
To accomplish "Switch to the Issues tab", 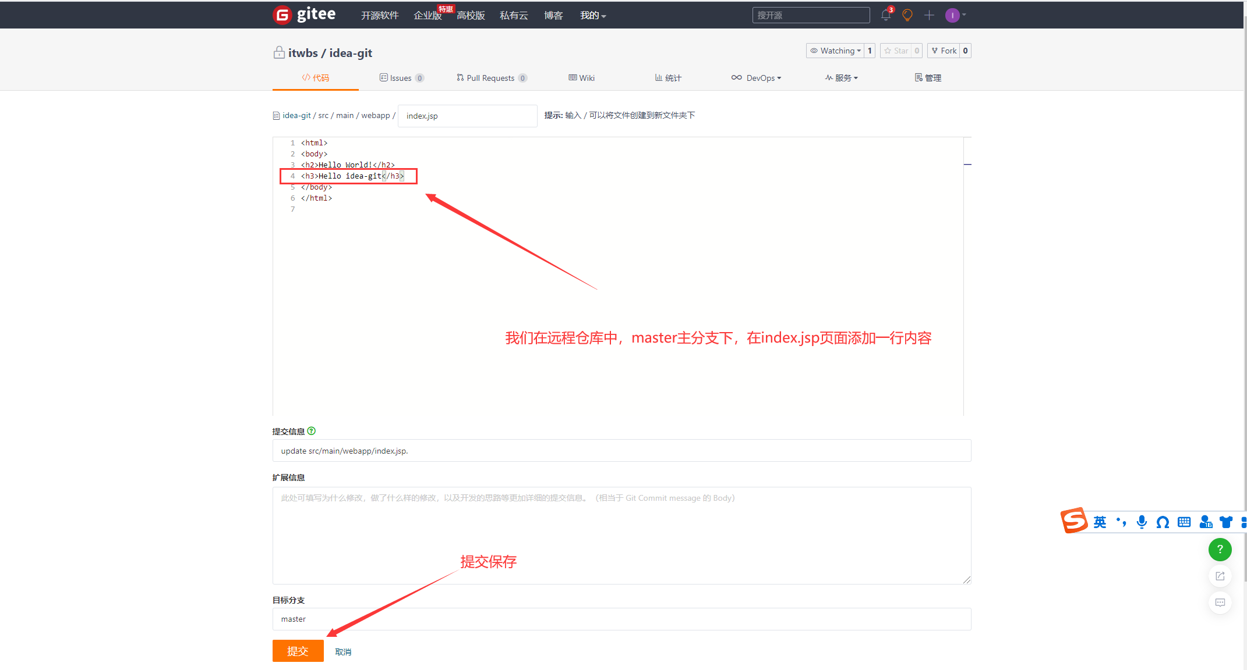I will (x=402, y=78).
